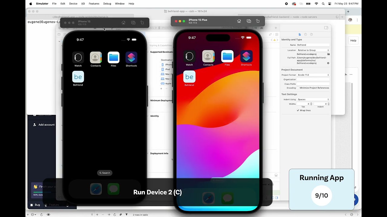Open Safari in iPhone 15 Plus dock
Viewport: 387px width, 217px height.
click(x=208, y=198)
